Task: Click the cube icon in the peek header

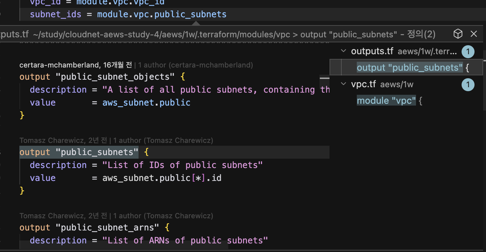Action: tap(458, 33)
